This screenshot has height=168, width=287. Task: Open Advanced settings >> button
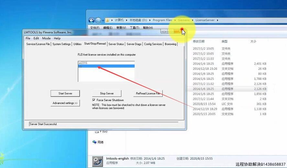65,103
